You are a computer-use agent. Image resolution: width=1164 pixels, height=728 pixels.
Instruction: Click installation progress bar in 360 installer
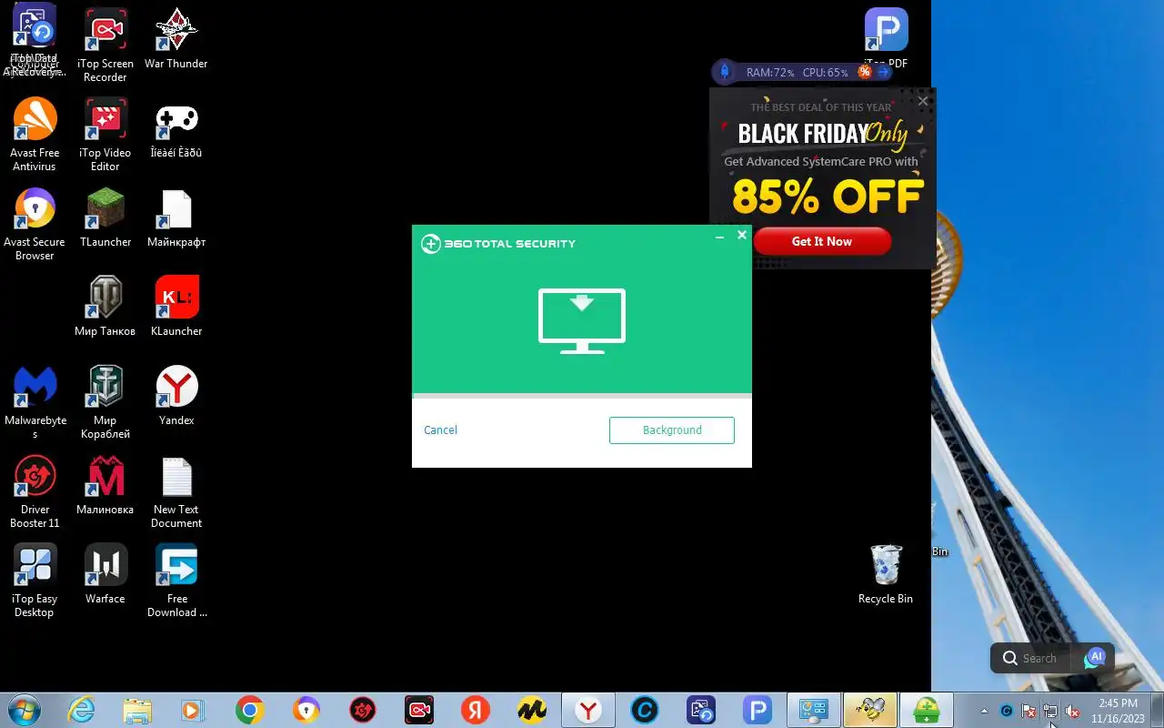point(582,396)
